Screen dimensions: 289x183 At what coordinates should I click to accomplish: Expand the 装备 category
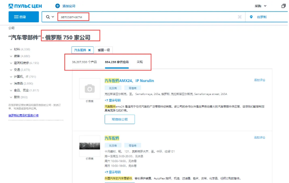click(x=20, y=56)
